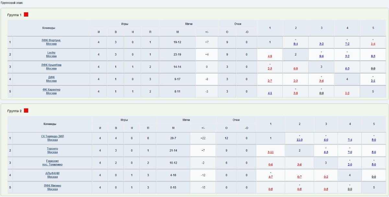
Task: Open match result 4:1 in ФК Характер row
Action: click(270, 93)
